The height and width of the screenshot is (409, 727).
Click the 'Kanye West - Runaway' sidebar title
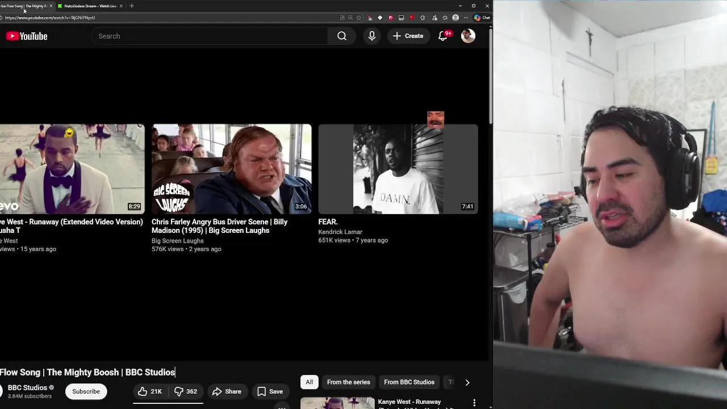pyautogui.click(x=409, y=402)
